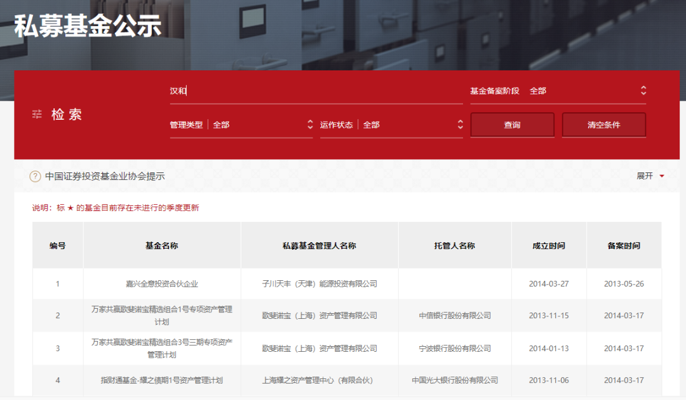Click the 查询 search button
The height and width of the screenshot is (400, 686).
[512, 125]
